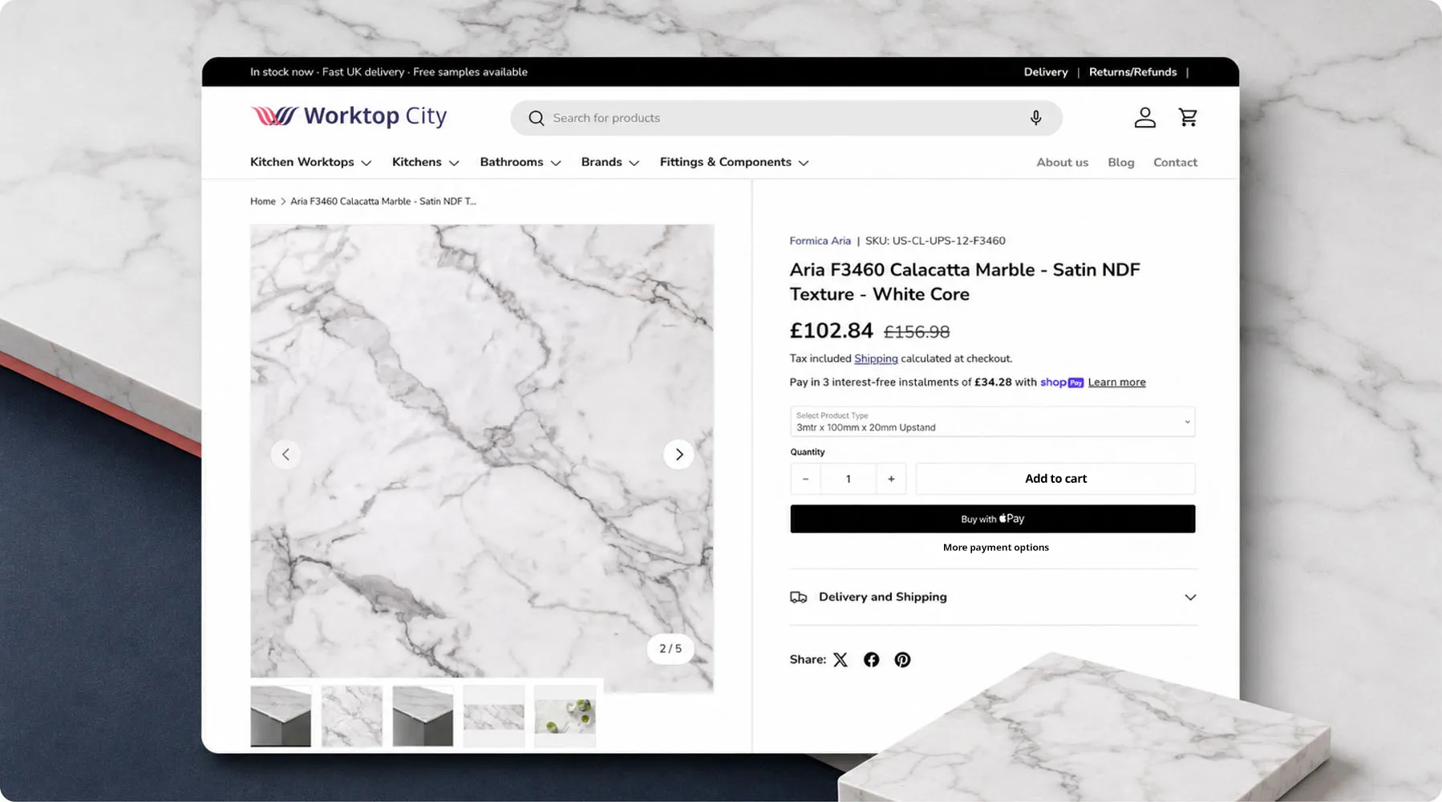
Task: Decrease quantity with the minus button
Action: 805,479
